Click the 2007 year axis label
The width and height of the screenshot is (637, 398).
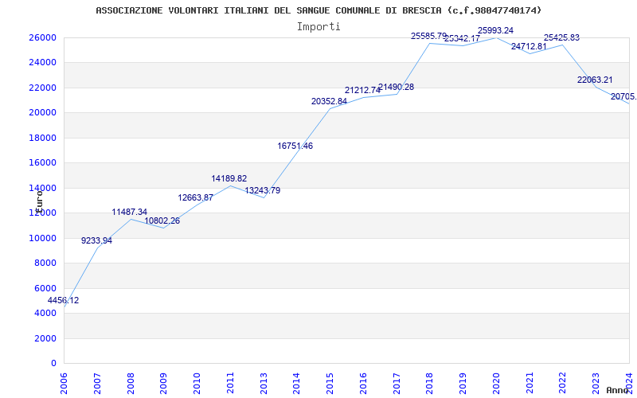(x=96, y=384)
